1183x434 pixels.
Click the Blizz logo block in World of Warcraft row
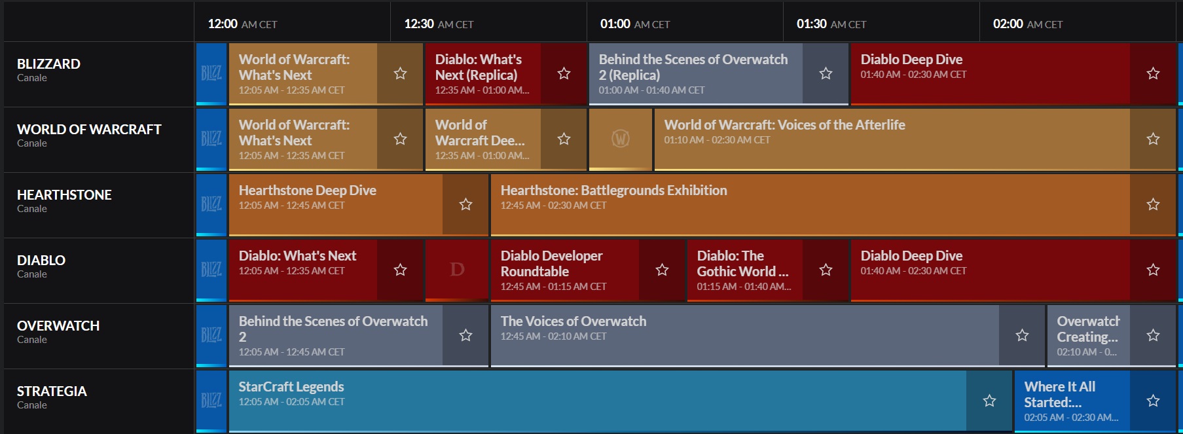[x=211, y=139]
